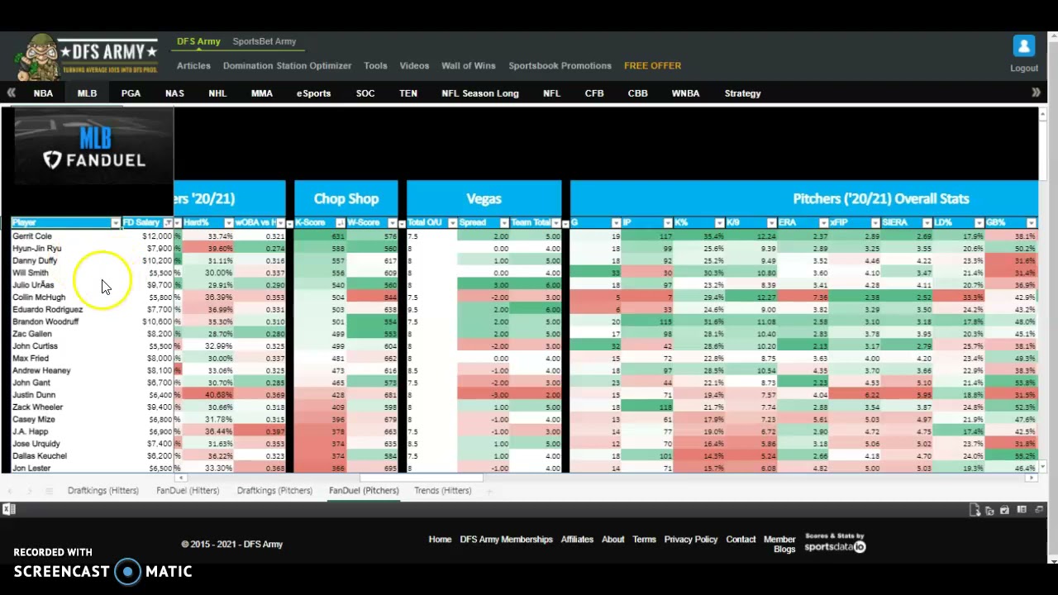Open the GB% column filter dropdown
The width and height of the screenshot is (1058, 595).
coord(1032,223)
